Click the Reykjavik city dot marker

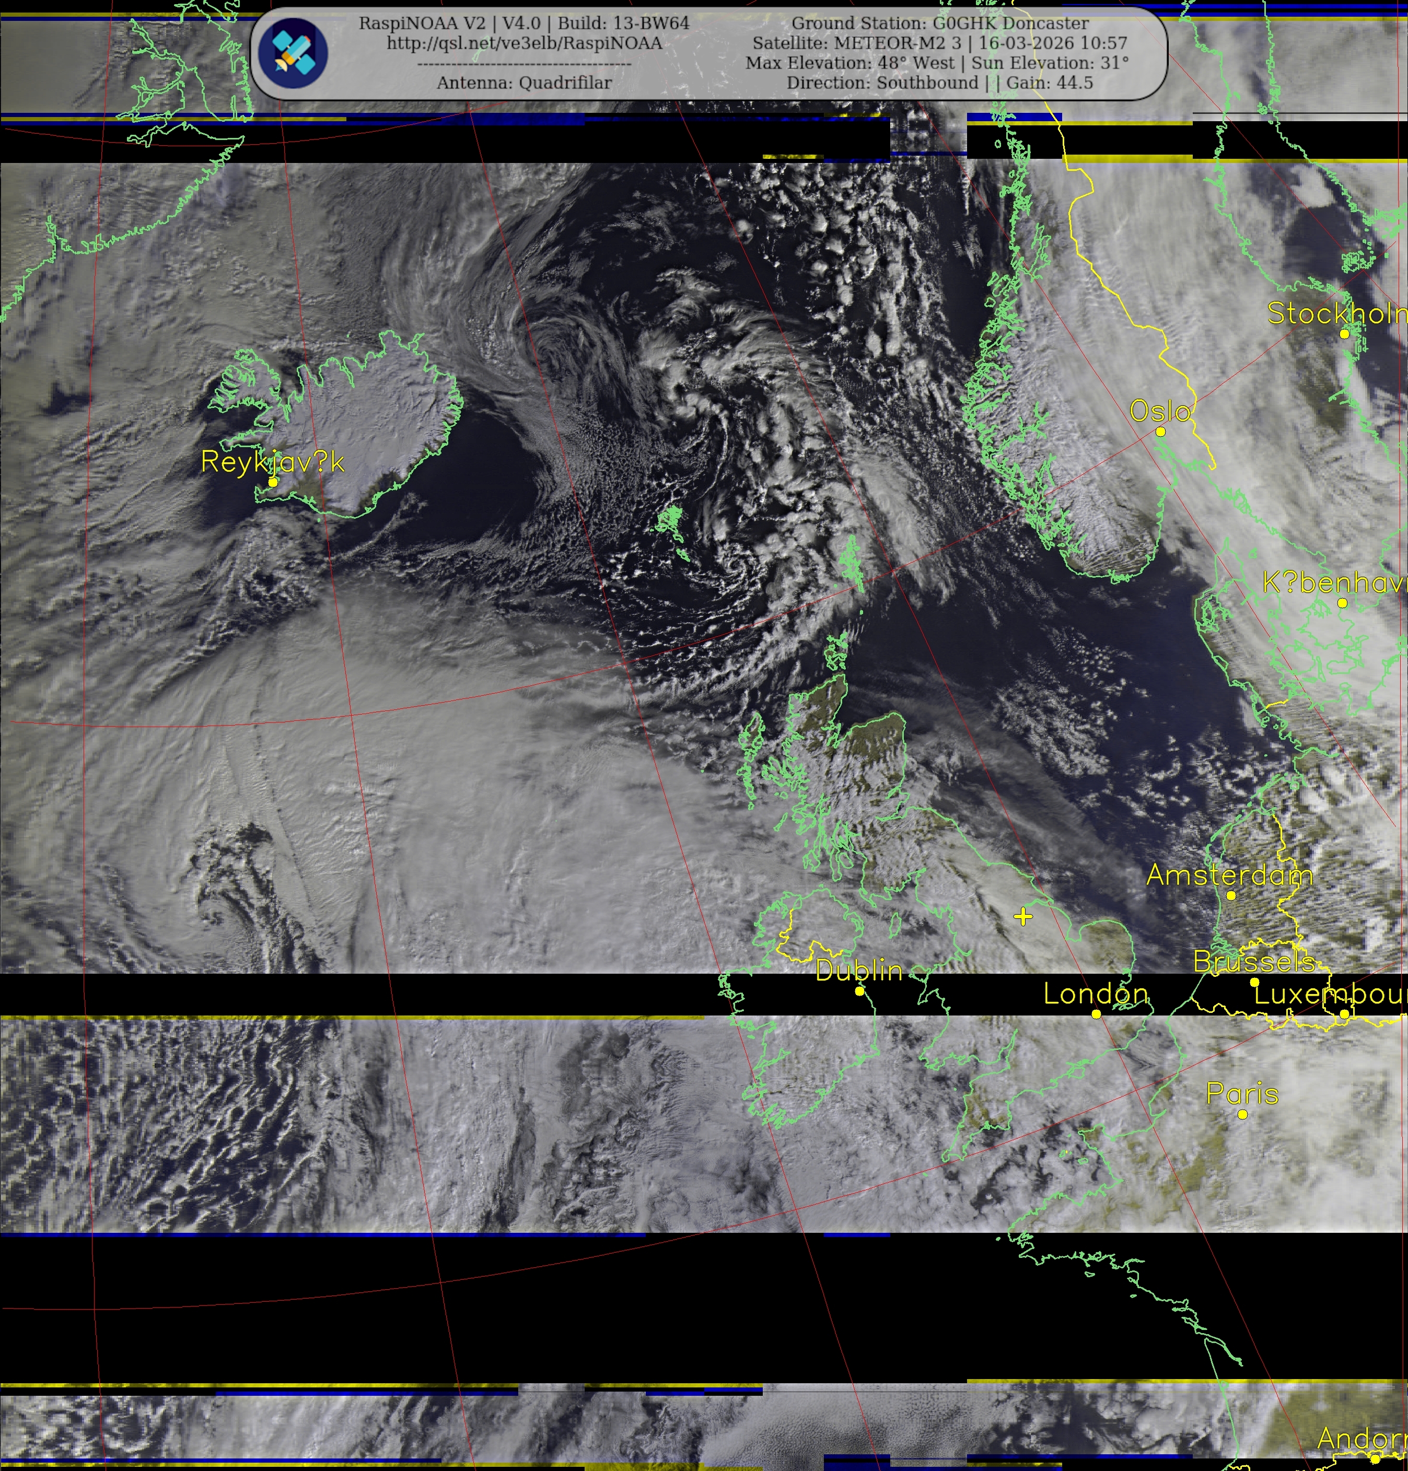coord(273,482)
